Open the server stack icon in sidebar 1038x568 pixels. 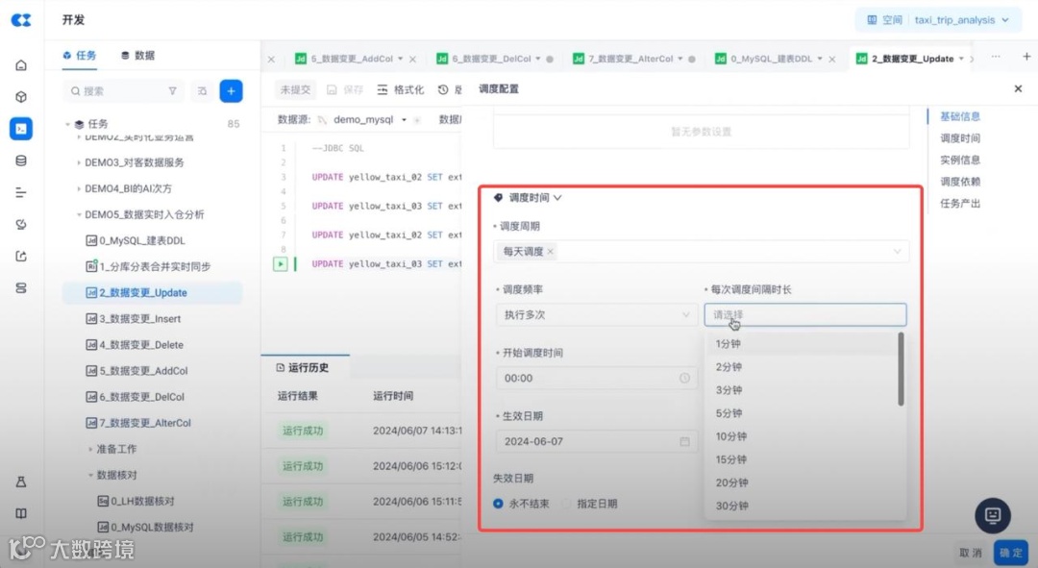pos(21,288)
